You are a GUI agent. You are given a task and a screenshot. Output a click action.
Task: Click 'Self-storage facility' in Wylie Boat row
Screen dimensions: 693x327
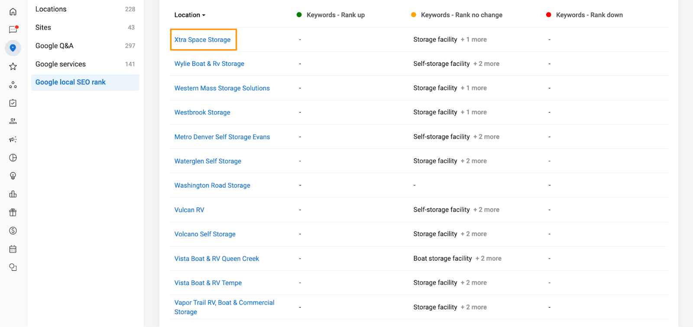(x=441, y=64)
